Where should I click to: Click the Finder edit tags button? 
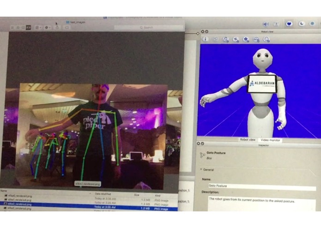point(67,27)
